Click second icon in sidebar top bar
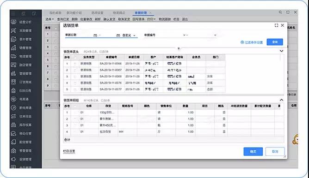Image resolution: width=309 pixels, height=178 pixels. [x=24, y=13]
